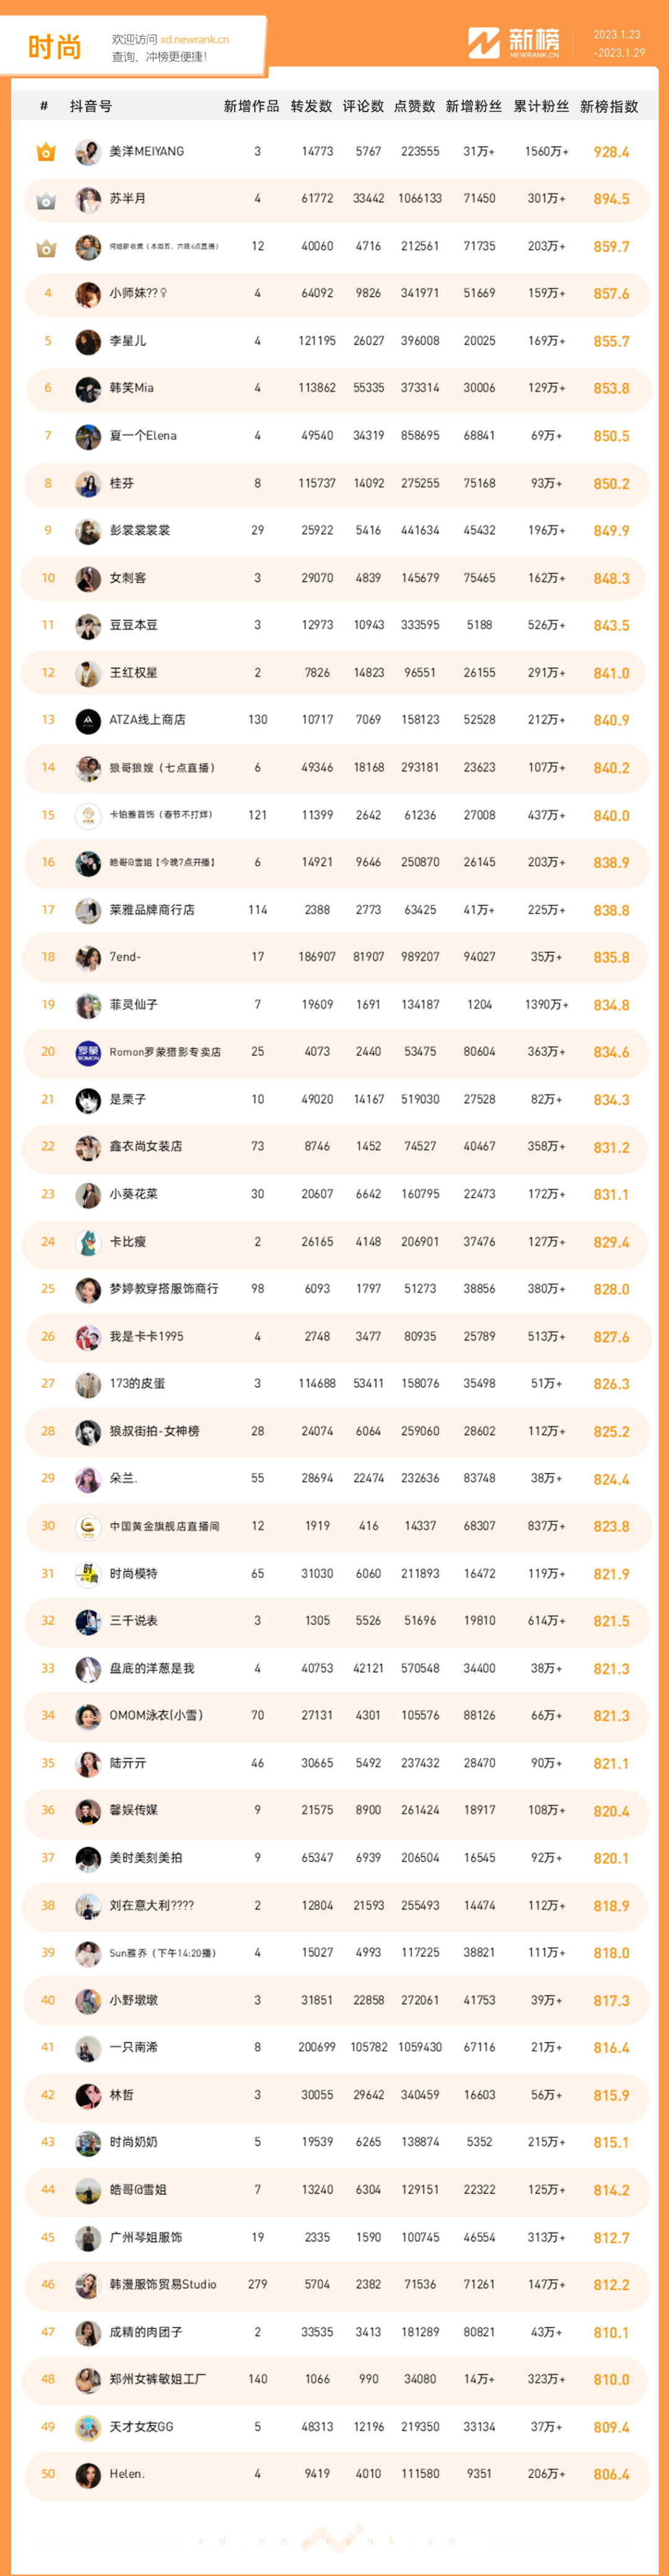The image size is (669, 2576).
Task: Click the bronze crown rank-three icon
Action: 46,247
